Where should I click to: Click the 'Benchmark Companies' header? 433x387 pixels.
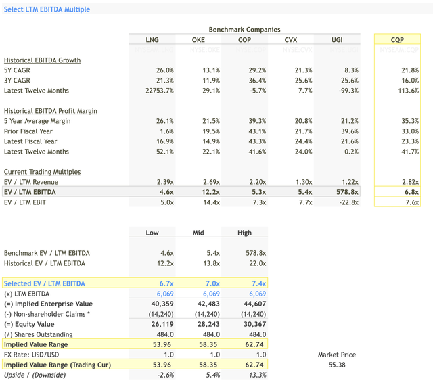244,30
